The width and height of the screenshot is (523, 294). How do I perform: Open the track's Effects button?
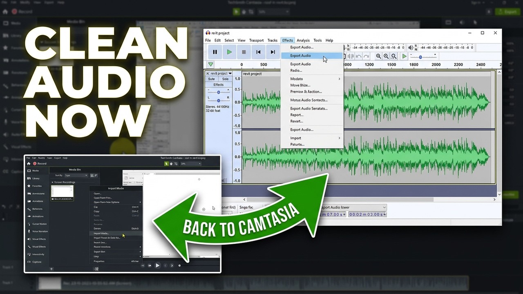tap(219, 85)
